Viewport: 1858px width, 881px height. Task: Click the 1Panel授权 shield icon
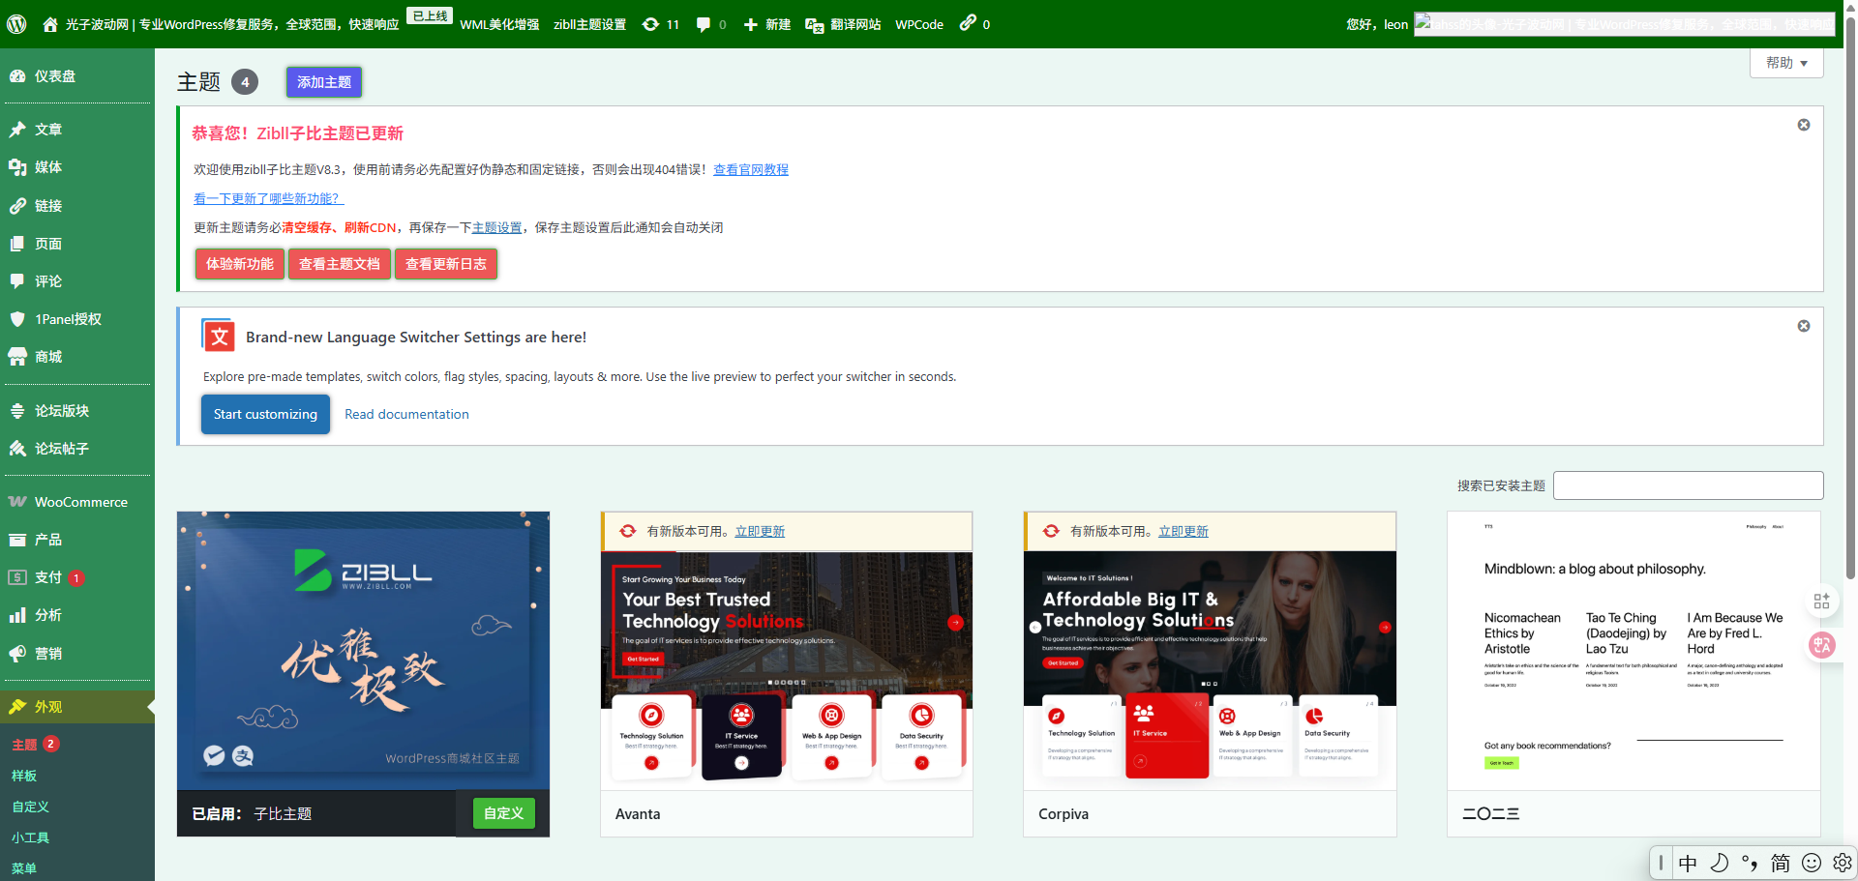(16, 319)
